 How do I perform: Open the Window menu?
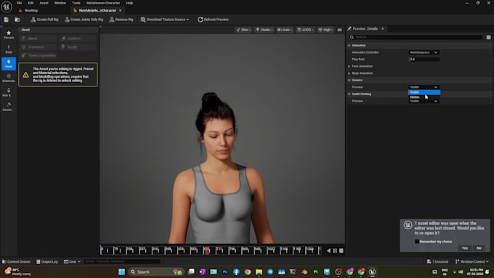coord(60,3)
